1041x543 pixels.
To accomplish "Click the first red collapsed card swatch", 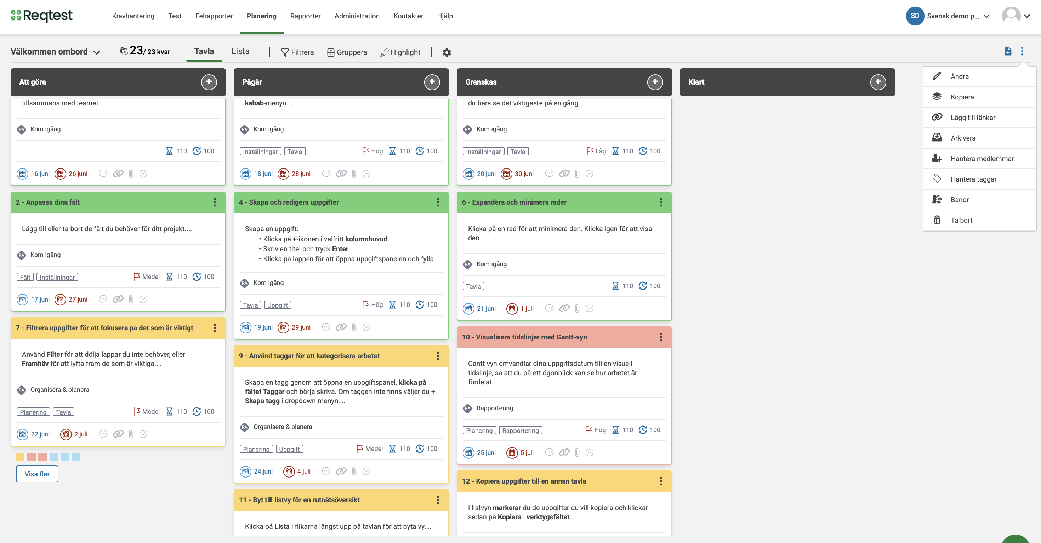I will [x=32, y=457].
